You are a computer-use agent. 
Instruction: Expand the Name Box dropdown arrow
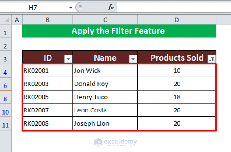(71, 7)
